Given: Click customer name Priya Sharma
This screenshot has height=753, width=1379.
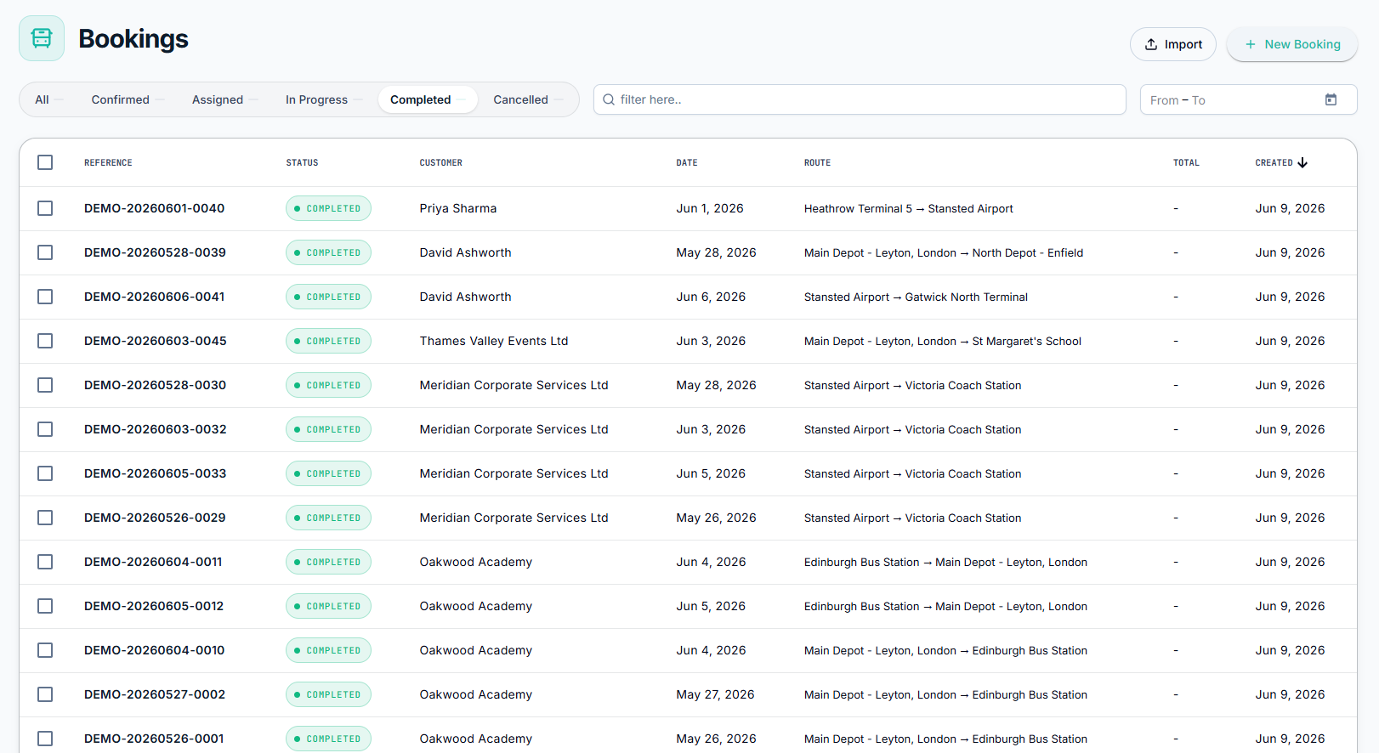Looking at the screenshot, I should click(457, 208).
